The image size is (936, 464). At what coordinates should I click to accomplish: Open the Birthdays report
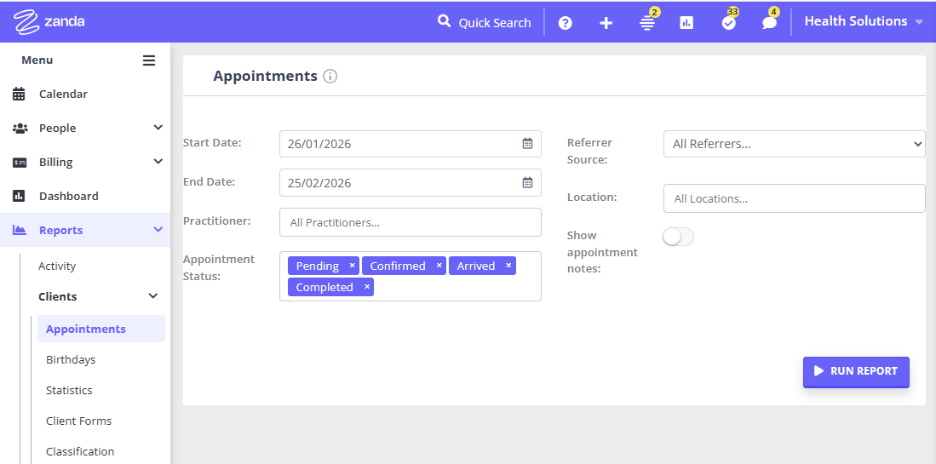pos(71,359)
